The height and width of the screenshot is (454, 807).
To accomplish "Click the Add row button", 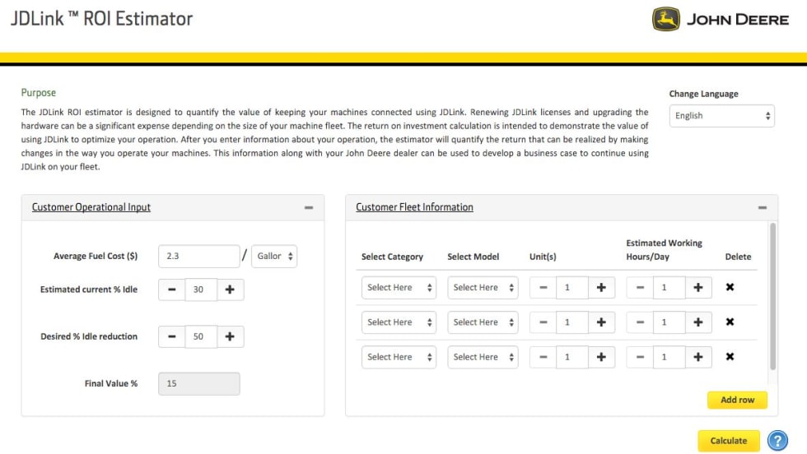I will click(737, 400).
